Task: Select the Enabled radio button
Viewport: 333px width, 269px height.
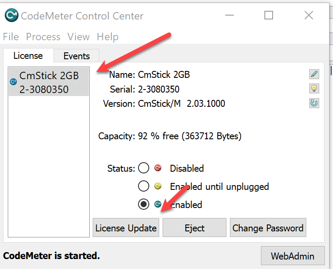Action: [144, 205]
